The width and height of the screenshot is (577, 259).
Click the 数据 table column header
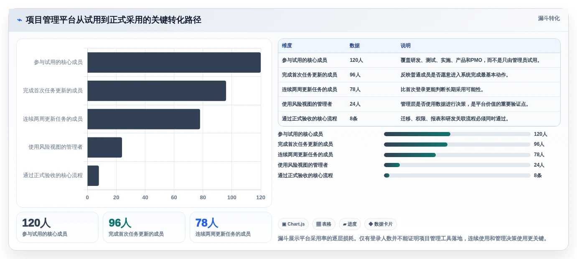pos(355,46)
